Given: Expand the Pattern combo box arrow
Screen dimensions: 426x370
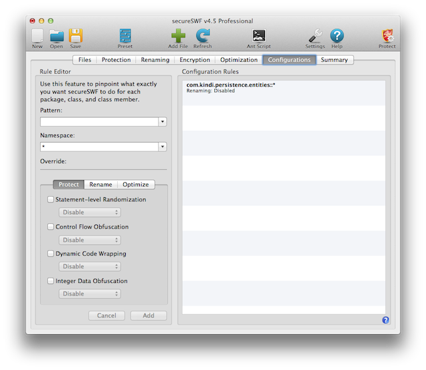Looking at the screenshot, I should (x=162, y=122).
